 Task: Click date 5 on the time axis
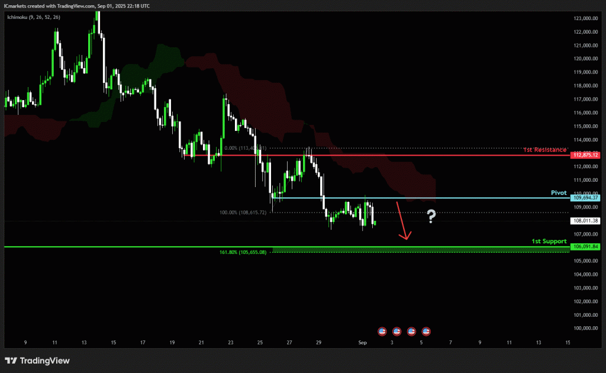tap(421, 342)
